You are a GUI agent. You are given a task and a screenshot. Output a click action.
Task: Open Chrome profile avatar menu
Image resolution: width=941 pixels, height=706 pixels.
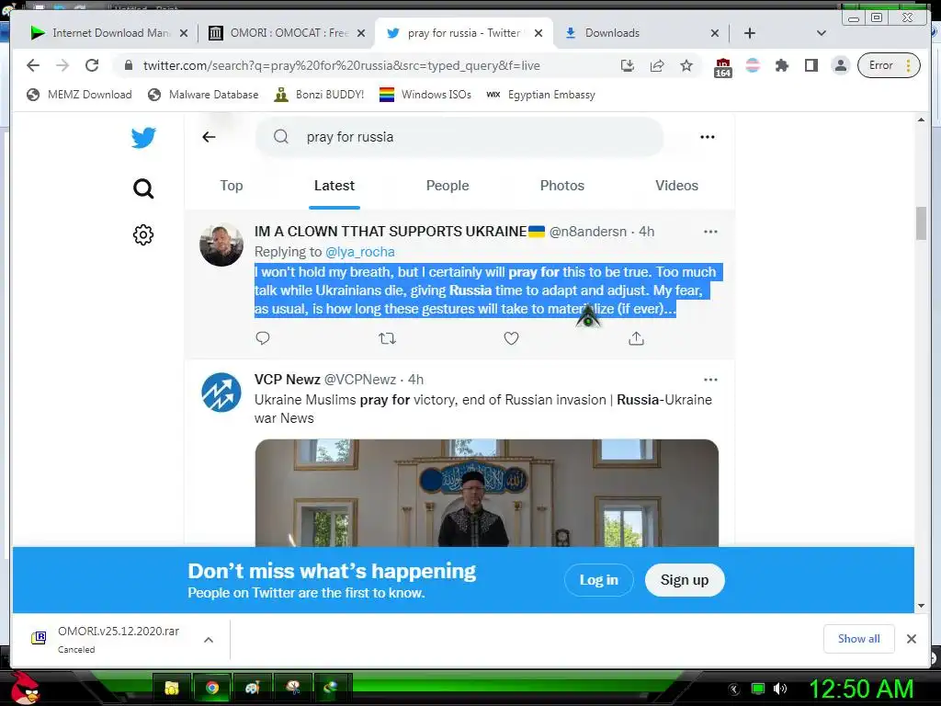(x=841, y=65)
